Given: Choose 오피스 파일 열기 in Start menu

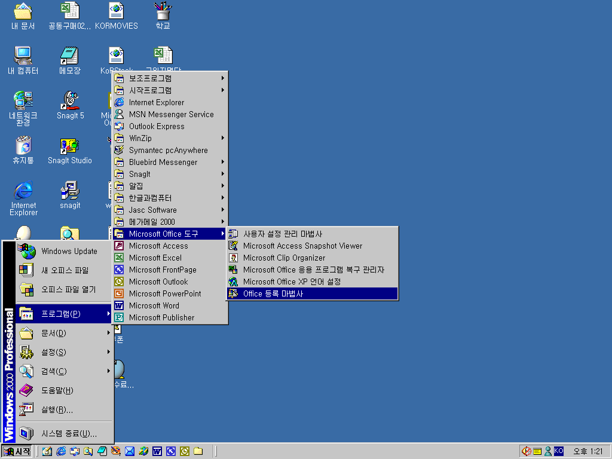Looking at the screenshot, I should point(64,289).
